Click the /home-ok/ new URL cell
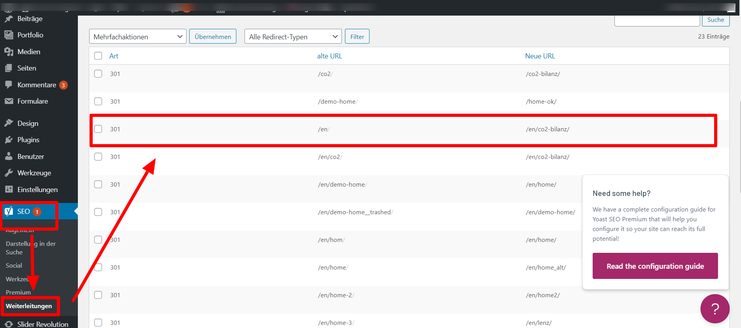The width and height of the screenshot is (741, 328). click(541, 102)
